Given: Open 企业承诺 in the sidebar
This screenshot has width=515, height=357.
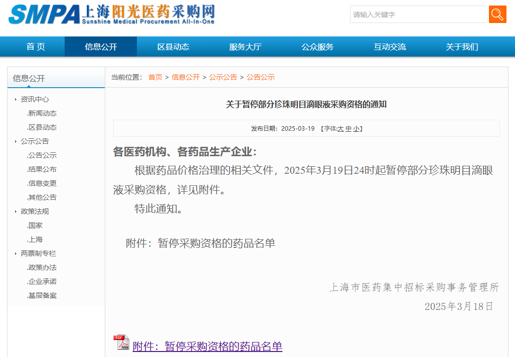Looking at the screenshot, I should [43, 281].
